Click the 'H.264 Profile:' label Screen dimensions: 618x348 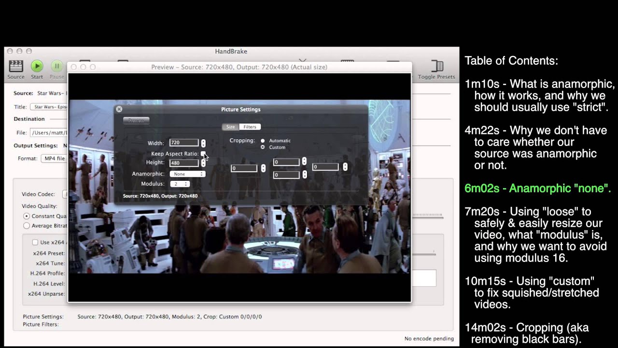(47, 274)
